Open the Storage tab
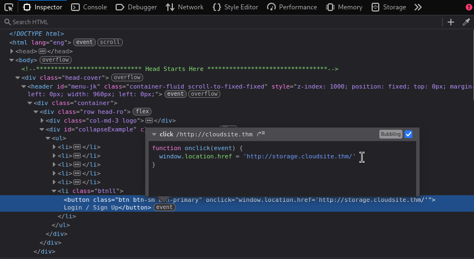 coord(389,7)
